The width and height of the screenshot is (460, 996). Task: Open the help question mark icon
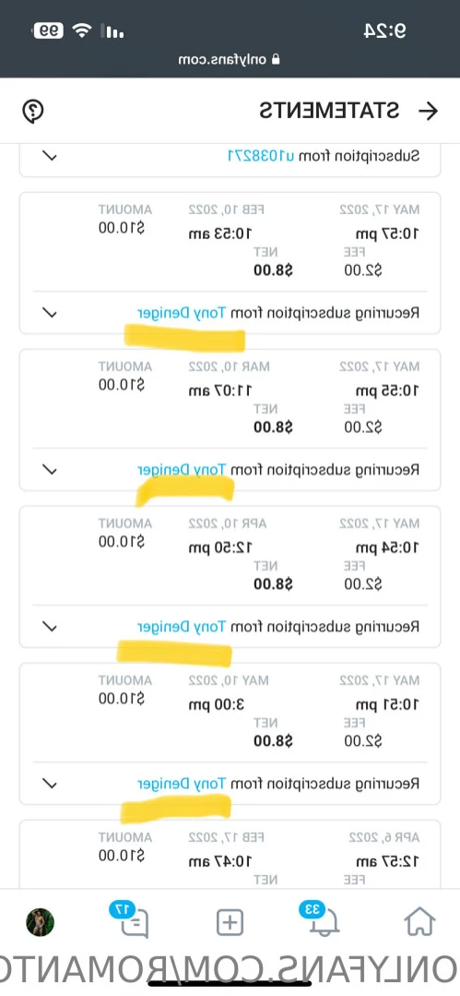33,111
